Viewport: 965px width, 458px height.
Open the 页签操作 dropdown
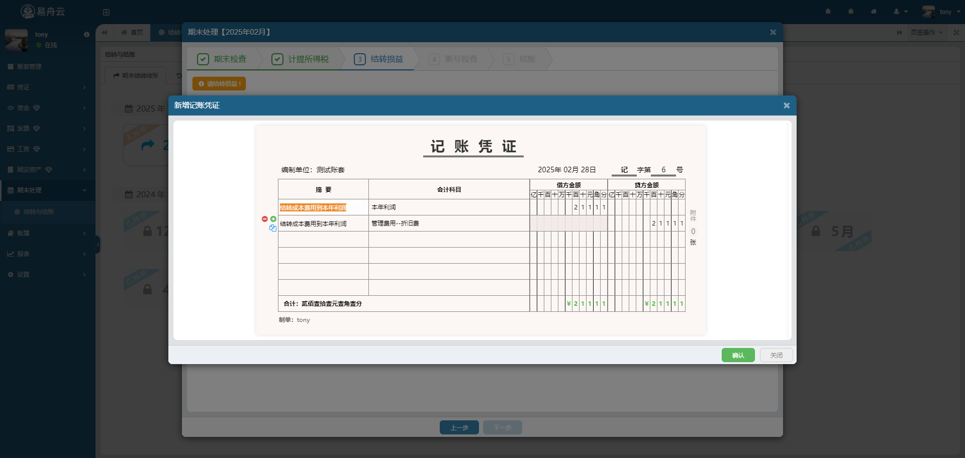(x=926, y=33)
